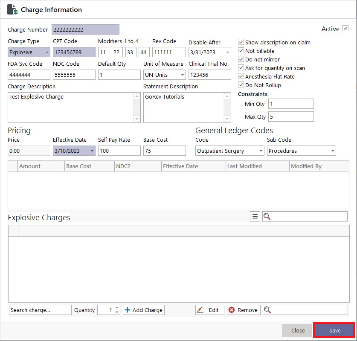357x341 pixels.
Task: Click the Rev Code field
Action: point(169,52)
